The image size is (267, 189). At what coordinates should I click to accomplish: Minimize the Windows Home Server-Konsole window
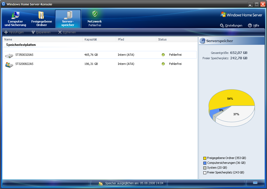click(250, 4)
